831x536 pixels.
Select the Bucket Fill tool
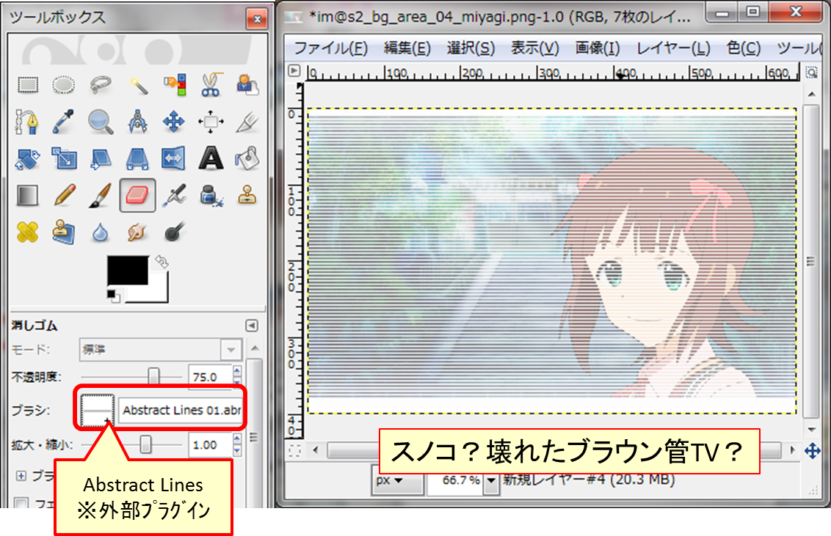point(247,158)
